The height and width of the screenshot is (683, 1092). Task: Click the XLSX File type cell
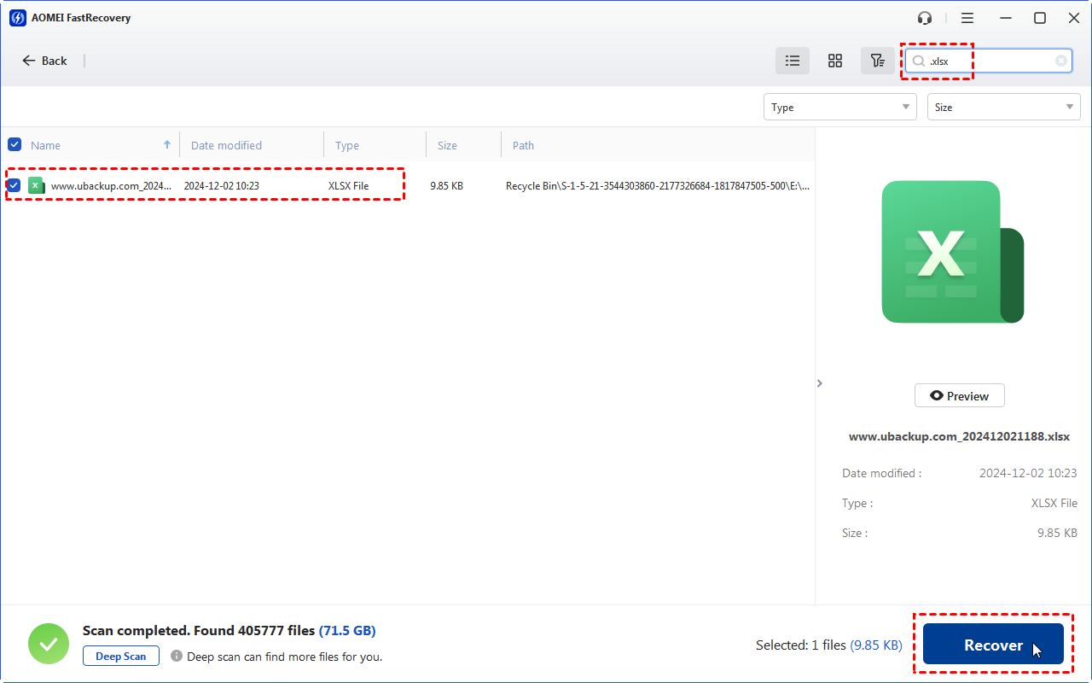pyautogui.click(x=349, y=185)
